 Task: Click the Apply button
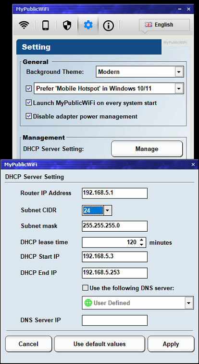tap(171, 344)
